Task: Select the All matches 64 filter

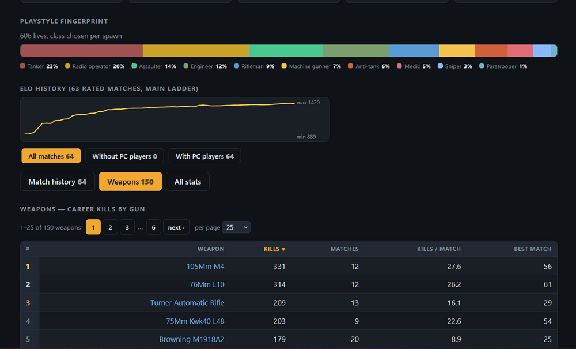Action: coord(51,156)
